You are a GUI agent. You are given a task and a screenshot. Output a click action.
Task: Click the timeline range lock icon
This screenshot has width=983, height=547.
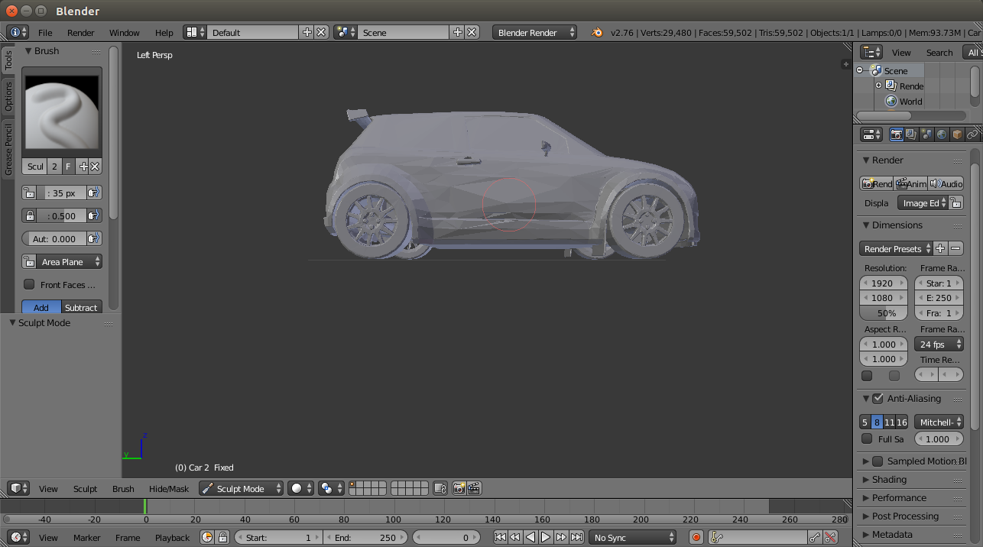(x=222, y=538)
